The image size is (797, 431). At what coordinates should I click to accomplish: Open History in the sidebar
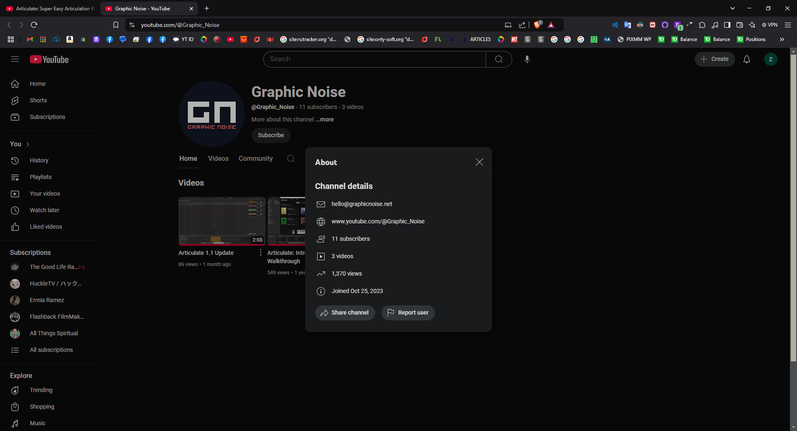50,160
